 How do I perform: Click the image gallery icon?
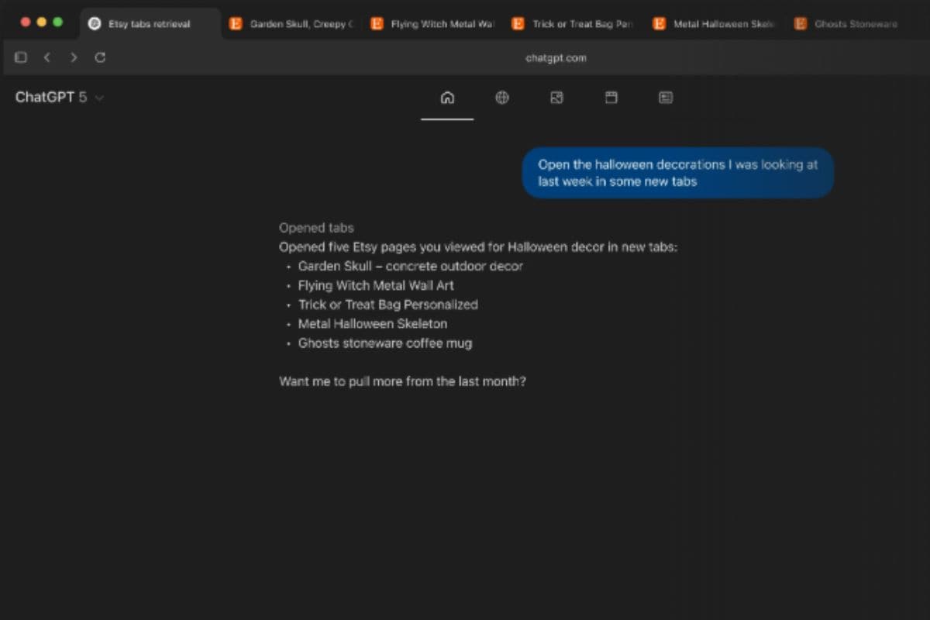tap(556, 98)
